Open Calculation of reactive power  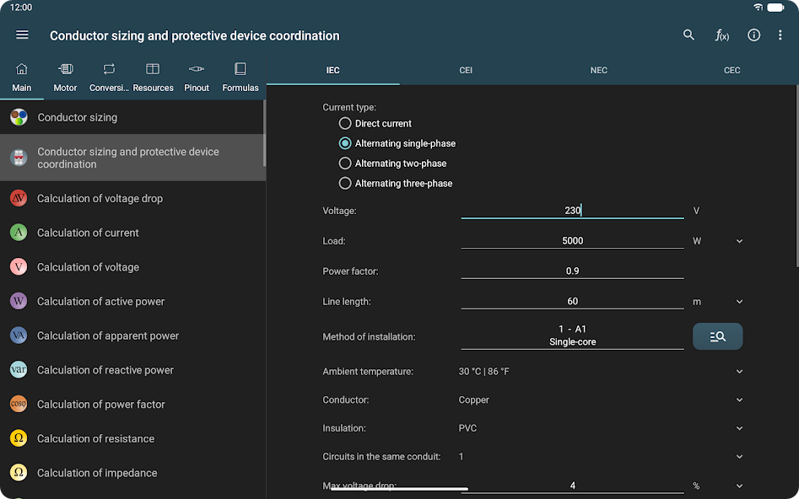(x=132, y=370)
